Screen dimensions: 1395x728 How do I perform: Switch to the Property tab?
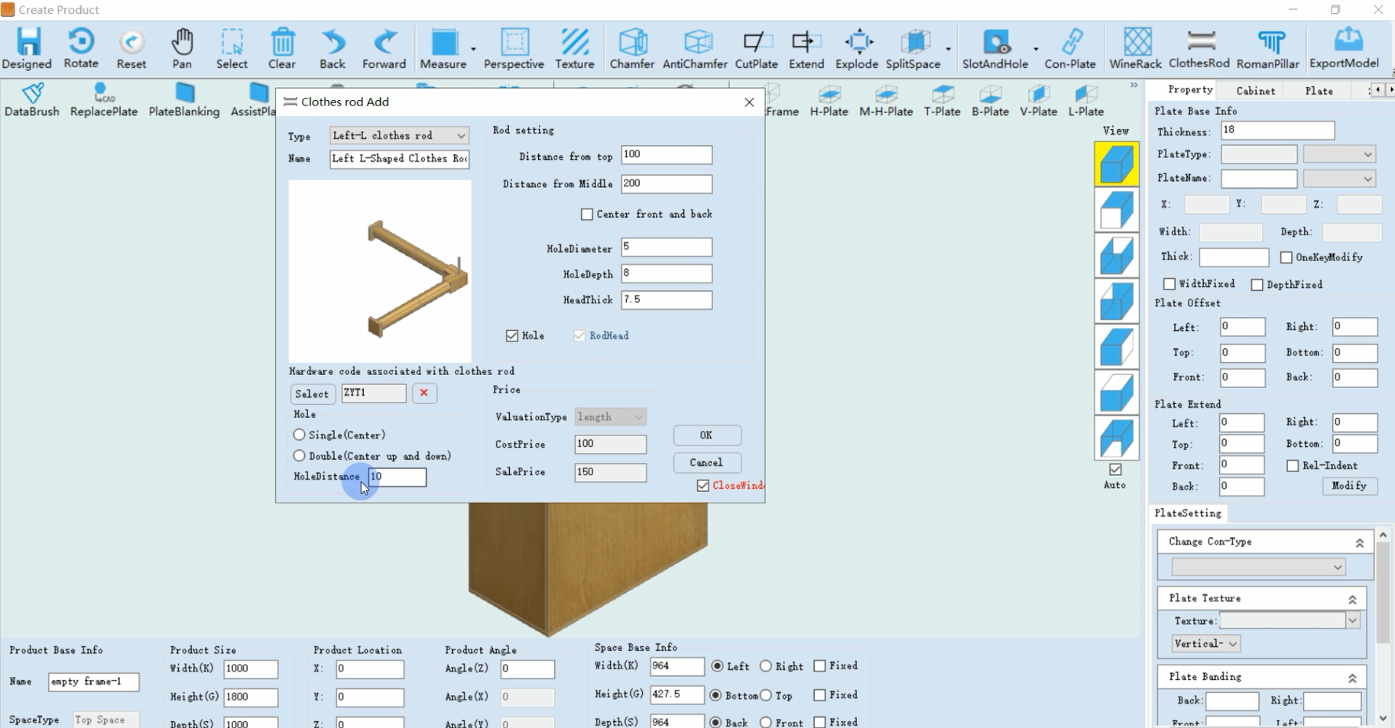click(x=1190, y=89)
